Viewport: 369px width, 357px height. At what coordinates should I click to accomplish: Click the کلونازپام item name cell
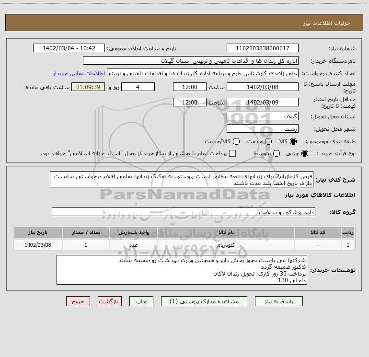click(x=226, y=245)
